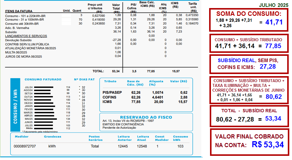The width and height of the screenshot is (292, 160).
Task: Click the Nº DIAS FAT column header
Action: coord(84,79)
